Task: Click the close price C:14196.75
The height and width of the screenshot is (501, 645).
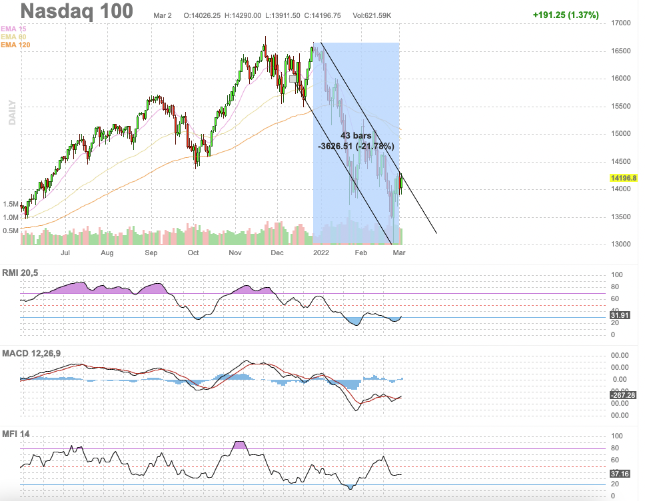Action: [x=322, y=15]
